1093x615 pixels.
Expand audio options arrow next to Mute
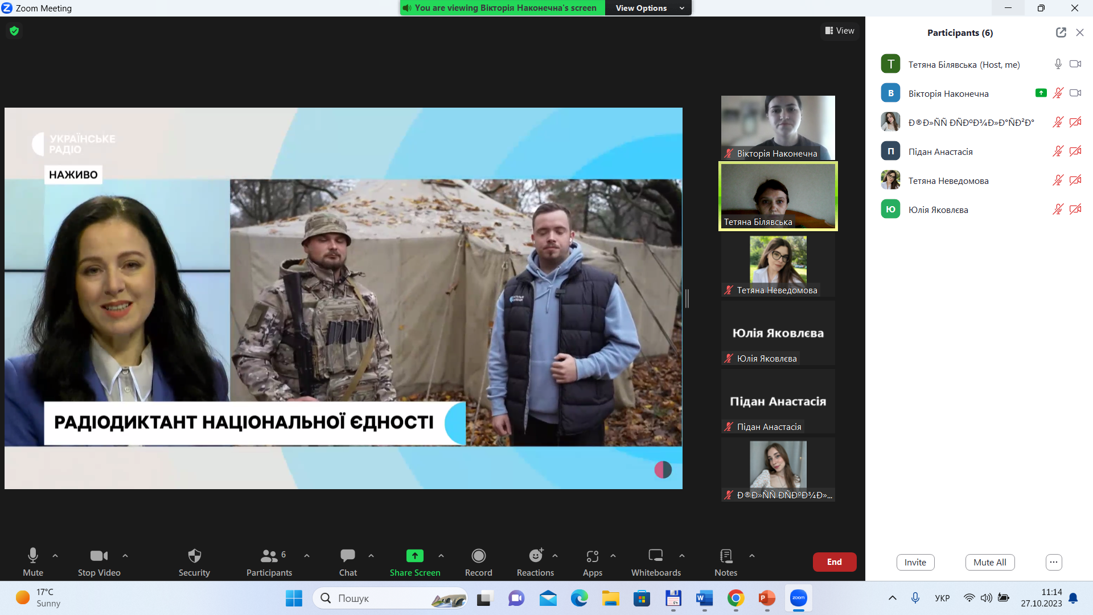tap(55, 556)
